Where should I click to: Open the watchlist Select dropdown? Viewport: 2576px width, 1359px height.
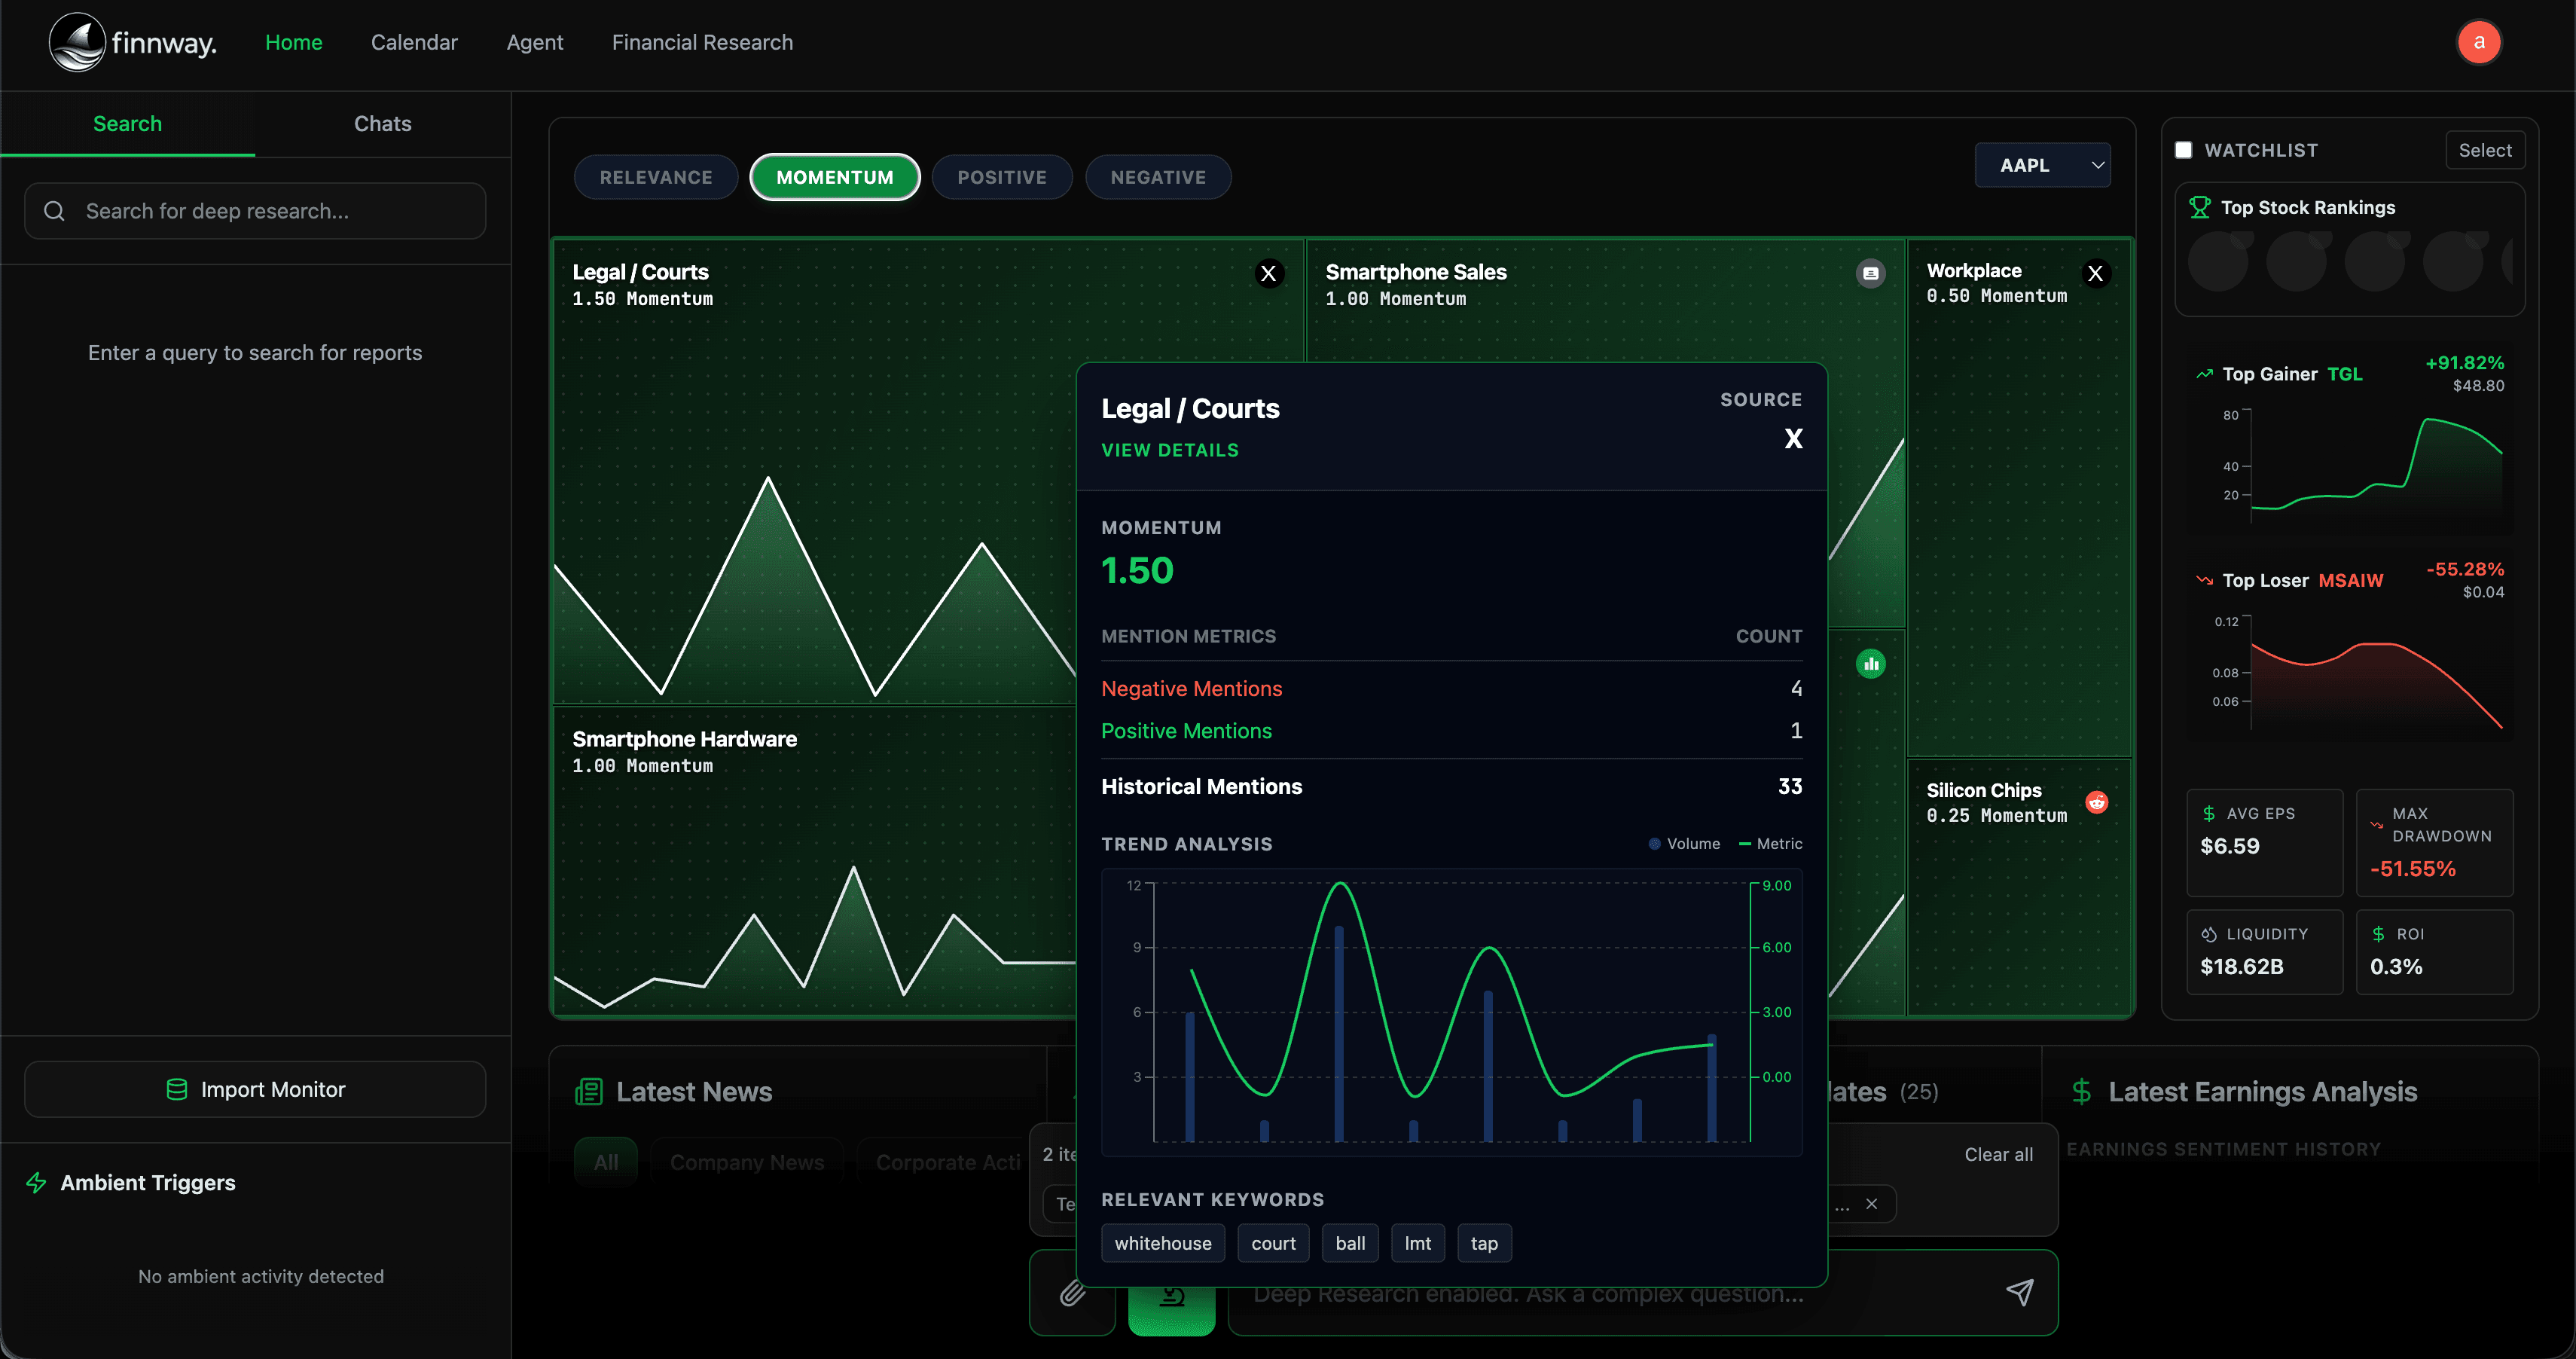(2484, 150)
